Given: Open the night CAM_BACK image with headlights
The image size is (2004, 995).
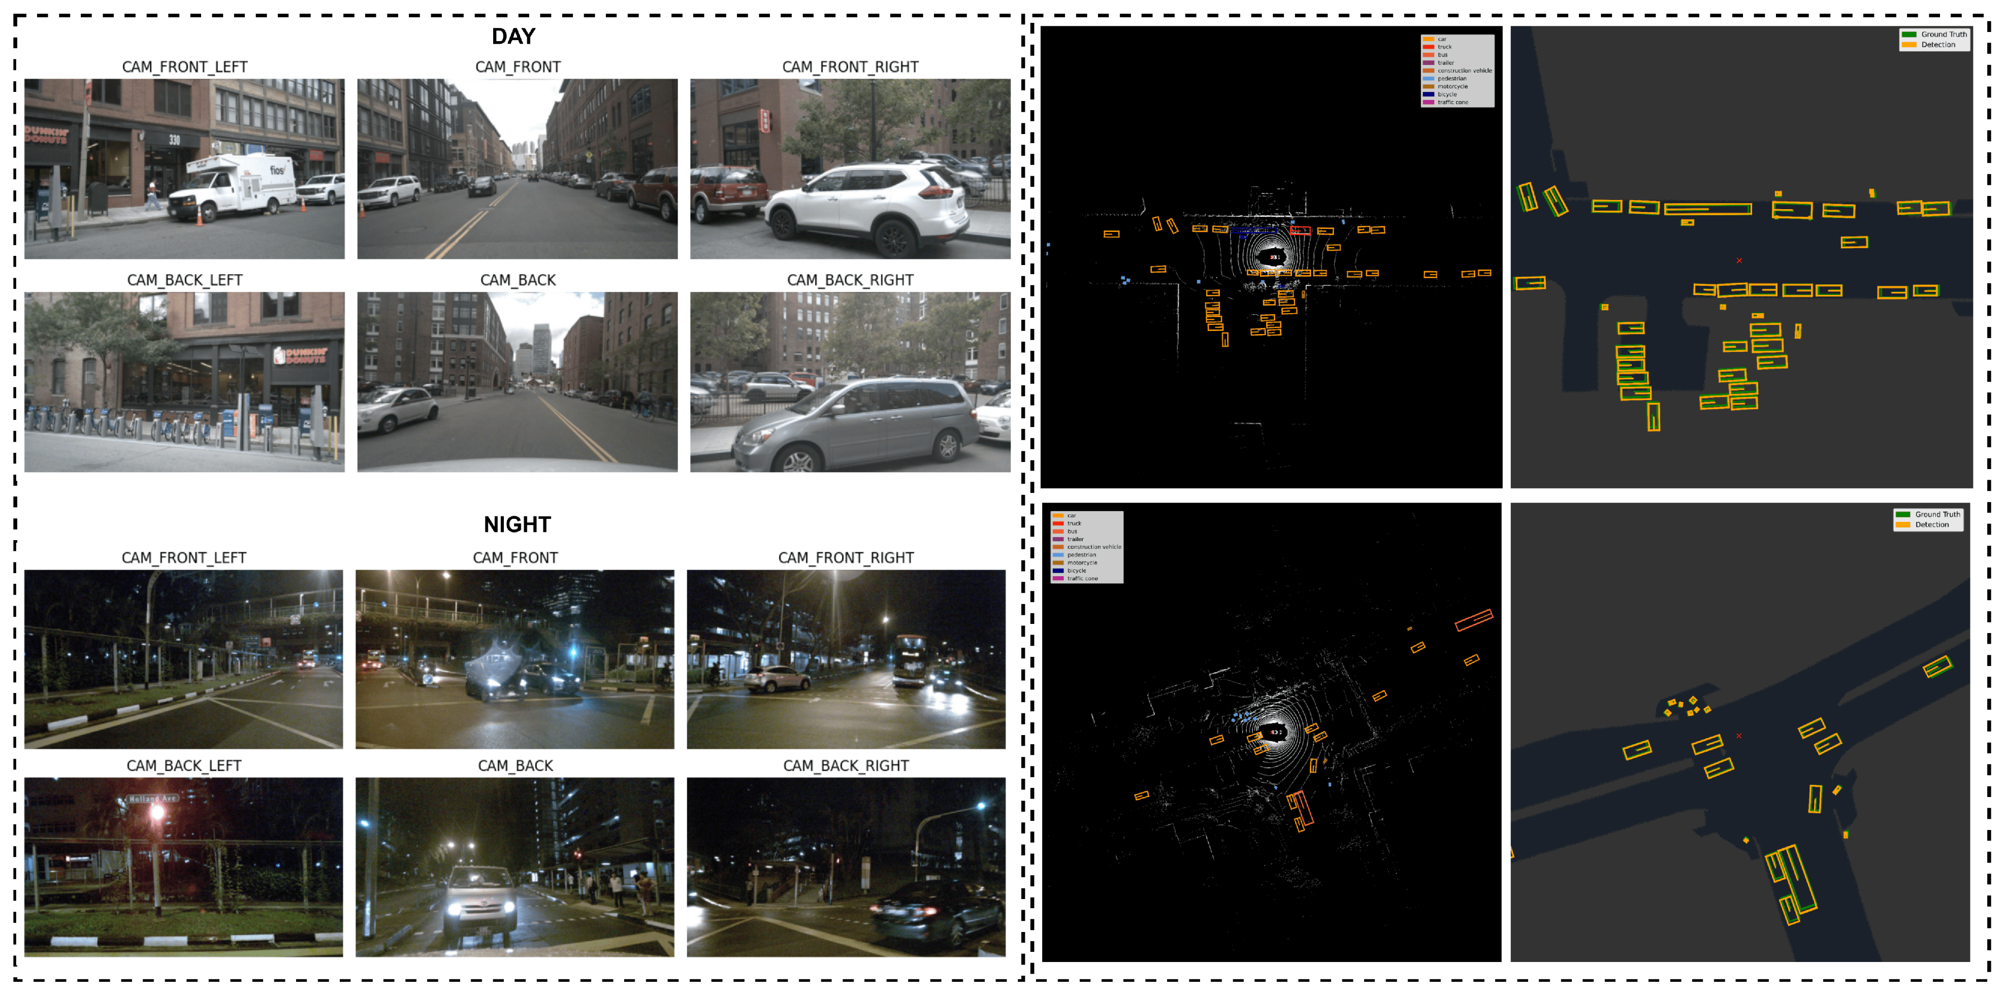Looking at the screenshot, I should [x=515, y=867].
